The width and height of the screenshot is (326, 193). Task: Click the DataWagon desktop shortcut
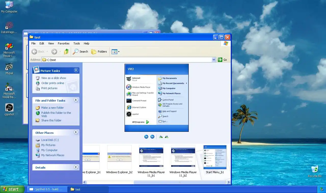coord(9,27)
